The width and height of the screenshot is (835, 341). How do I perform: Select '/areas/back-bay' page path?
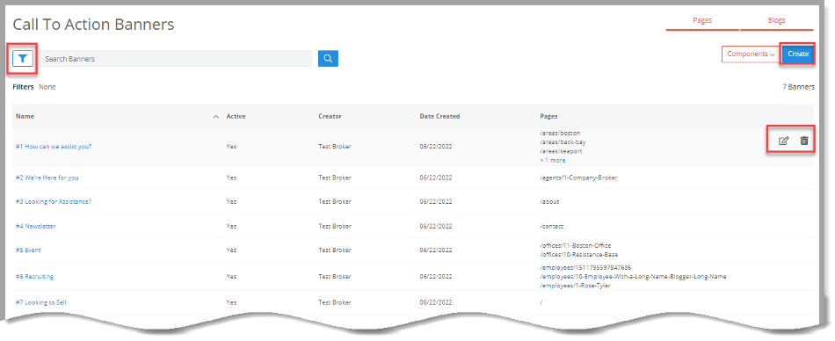click(563, 142)
